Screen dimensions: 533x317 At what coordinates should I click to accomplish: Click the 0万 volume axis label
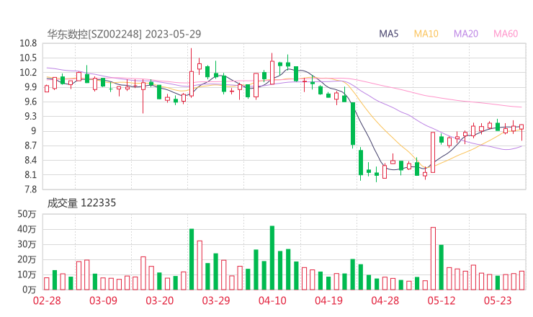tap(29, 290)
